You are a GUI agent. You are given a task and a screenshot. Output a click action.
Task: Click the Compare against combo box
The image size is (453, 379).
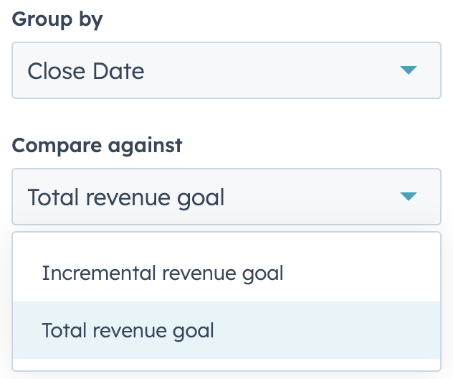226,196
